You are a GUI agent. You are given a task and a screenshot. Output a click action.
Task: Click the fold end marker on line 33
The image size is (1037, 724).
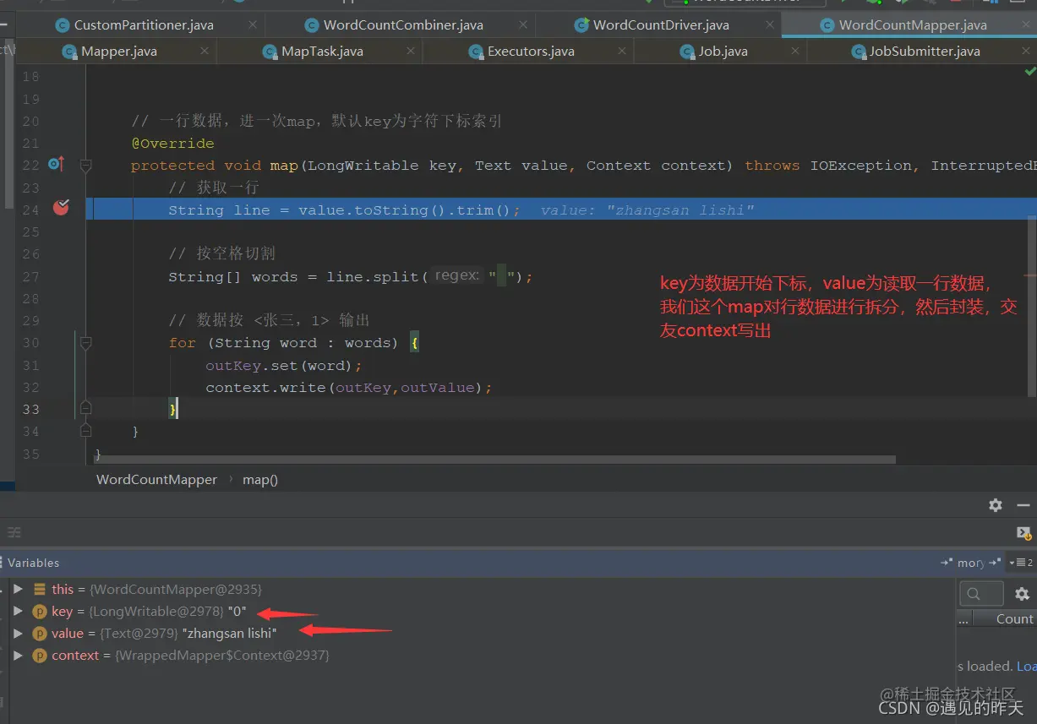(x=85, y=409)
